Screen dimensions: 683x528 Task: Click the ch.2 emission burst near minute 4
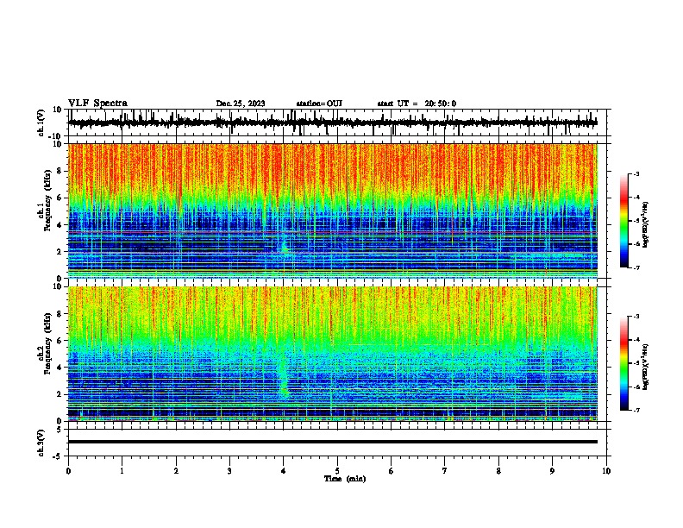[284, 378]
